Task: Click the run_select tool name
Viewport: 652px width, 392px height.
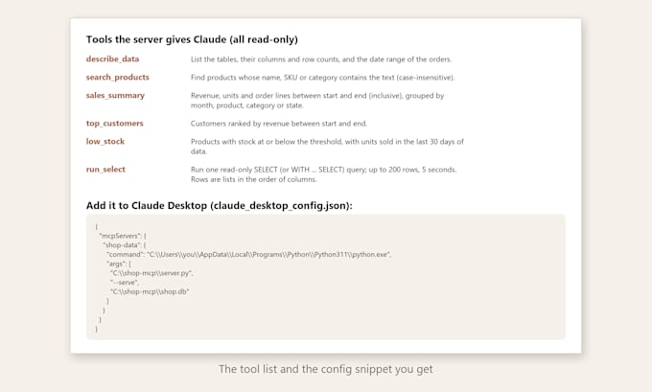Action: (x=105, y=170)
